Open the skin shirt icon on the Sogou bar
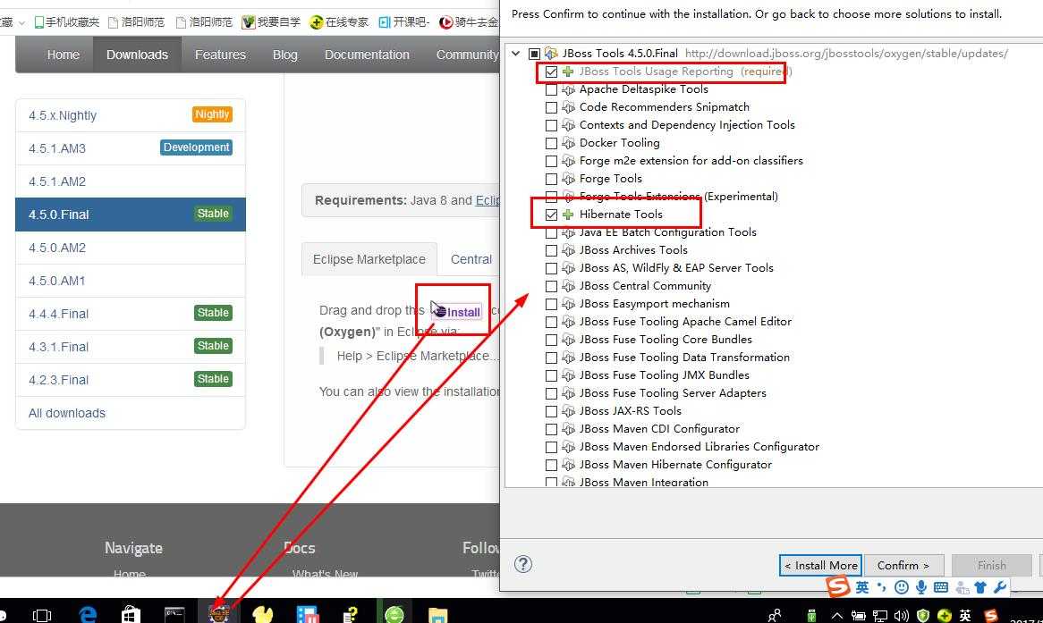 pos(980,587)
